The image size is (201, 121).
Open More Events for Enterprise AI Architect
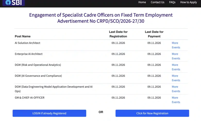(x=176, y=56)
